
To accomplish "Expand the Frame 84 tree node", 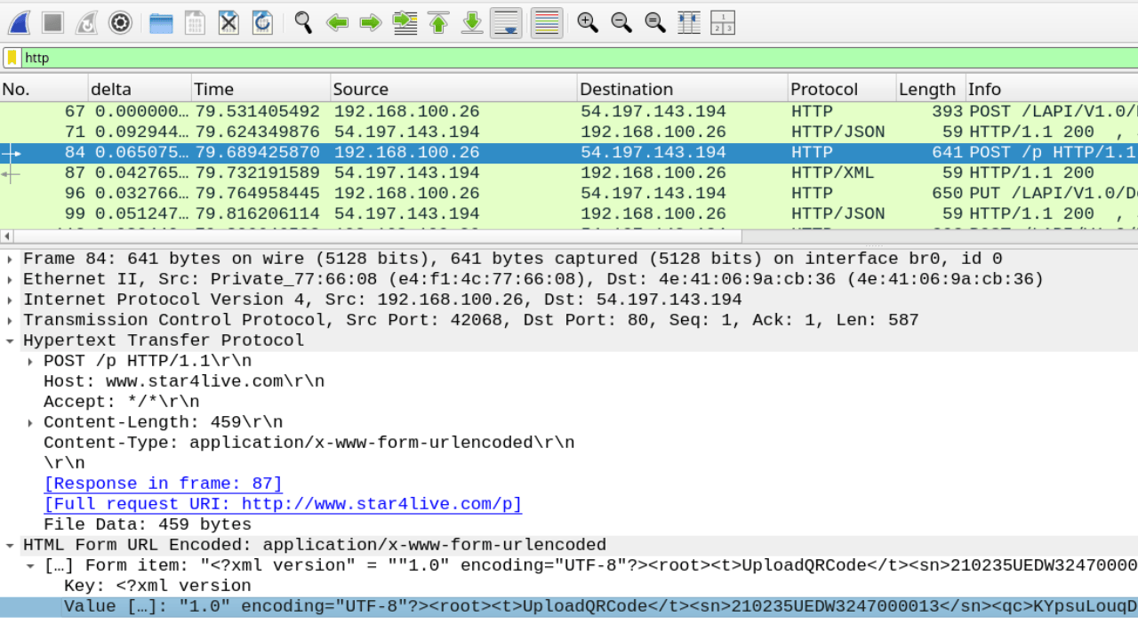I will click(10, 259).
